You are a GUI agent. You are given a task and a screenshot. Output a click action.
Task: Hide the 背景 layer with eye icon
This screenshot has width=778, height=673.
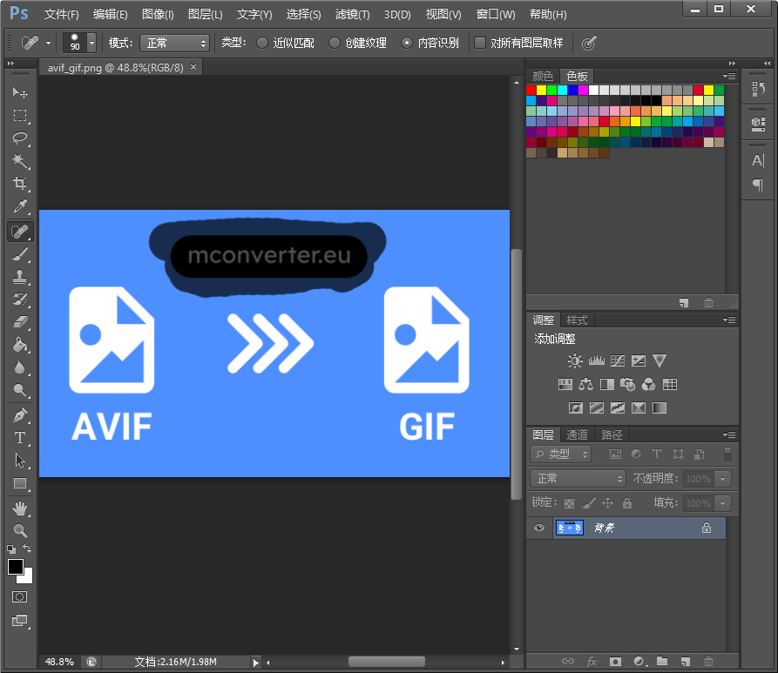pos(539,528)
